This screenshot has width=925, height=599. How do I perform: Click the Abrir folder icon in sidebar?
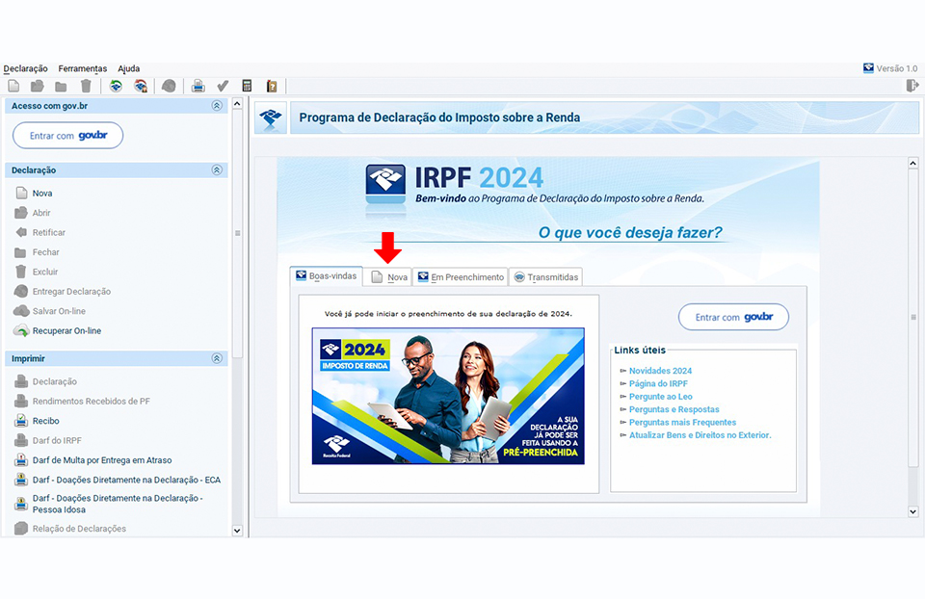click(21, 212)
